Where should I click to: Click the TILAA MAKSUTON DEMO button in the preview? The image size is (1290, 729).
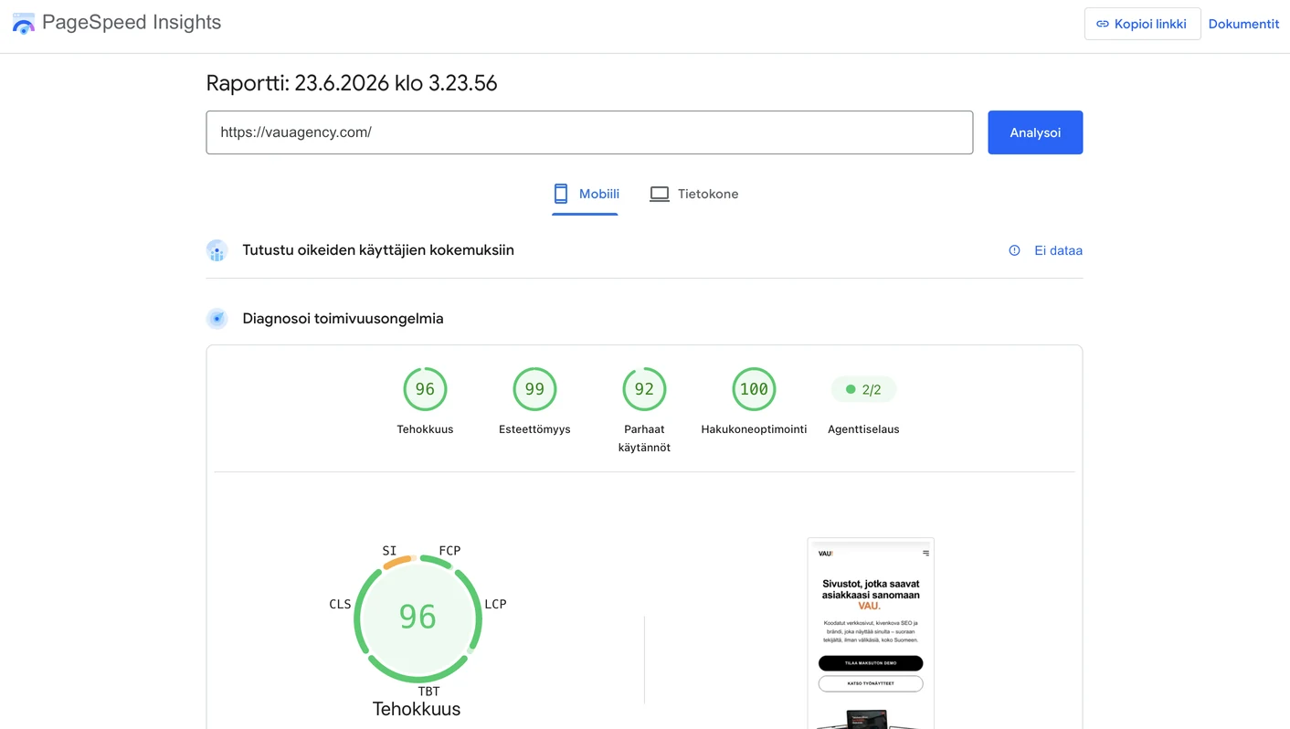pos(871,663)
